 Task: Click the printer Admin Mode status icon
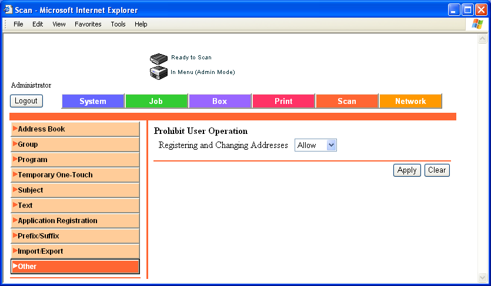[159, 72]
